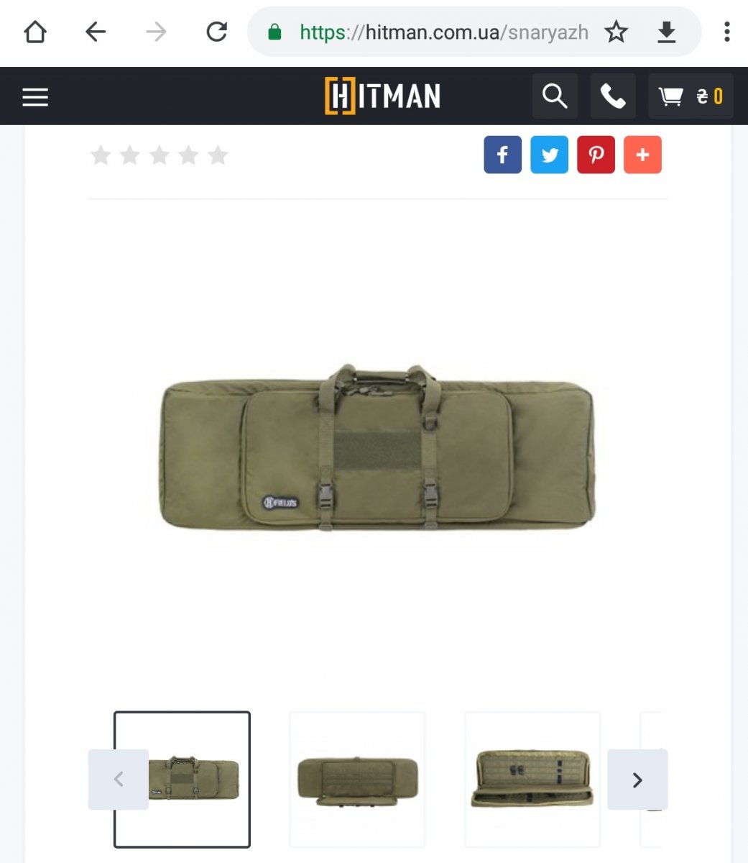Select the third thumbnail showing open bag

pos(532,780)
